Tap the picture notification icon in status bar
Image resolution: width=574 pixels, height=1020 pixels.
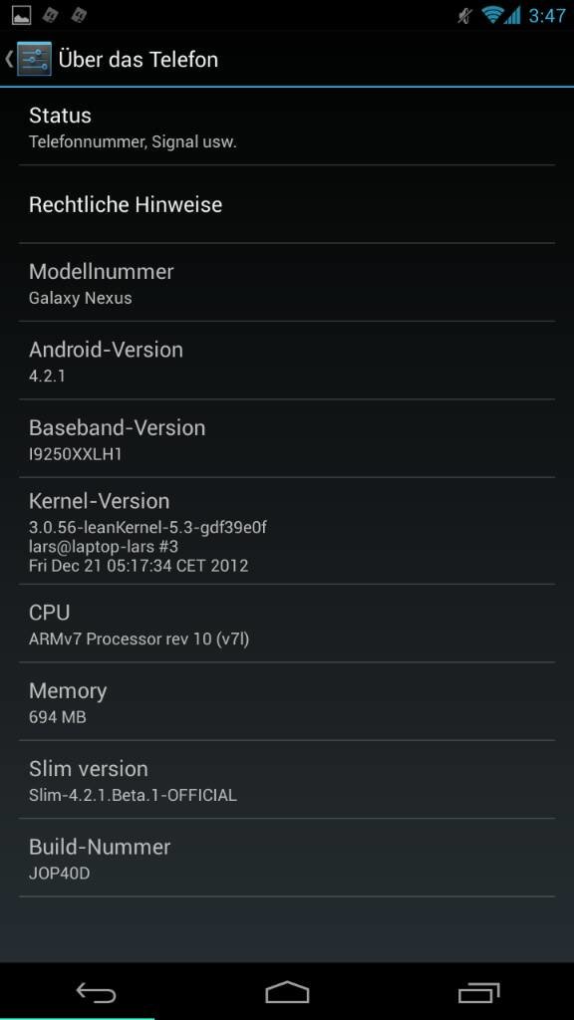tap(22, 14)
